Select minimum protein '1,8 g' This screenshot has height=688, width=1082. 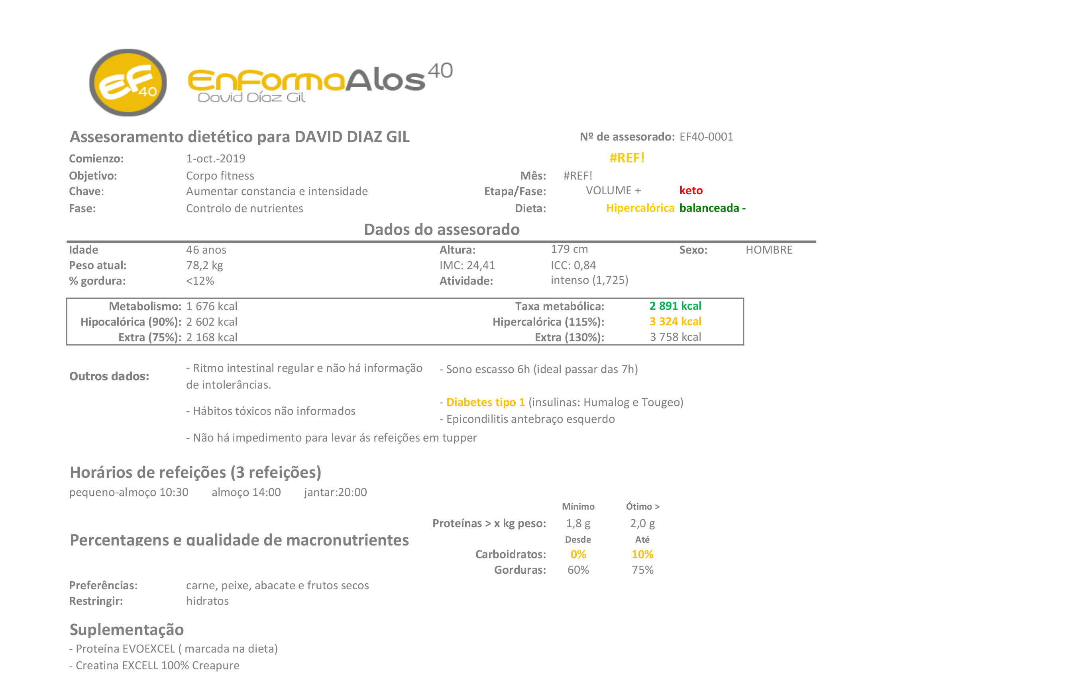click(x=578, y=523)
